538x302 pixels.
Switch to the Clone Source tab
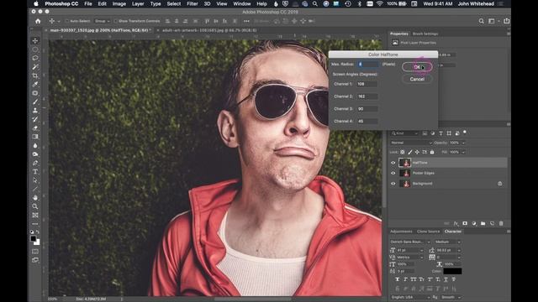(428, 232)
